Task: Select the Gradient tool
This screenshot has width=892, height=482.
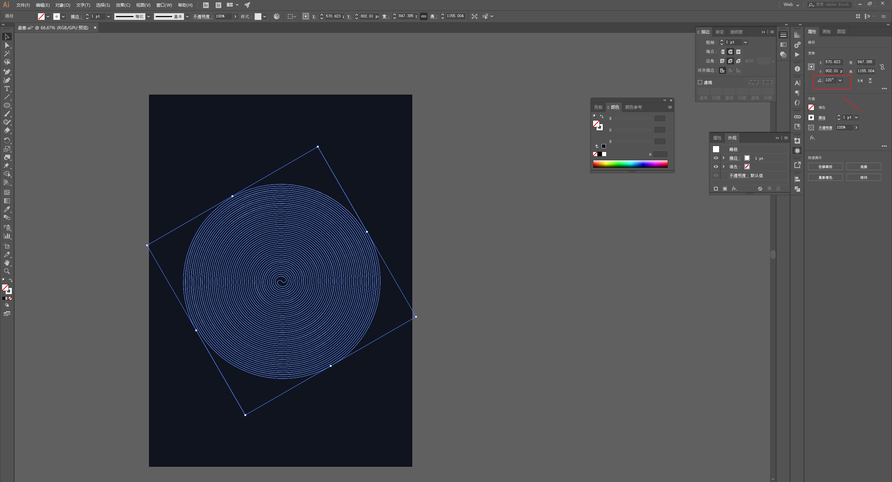Action: pos(7,201)
